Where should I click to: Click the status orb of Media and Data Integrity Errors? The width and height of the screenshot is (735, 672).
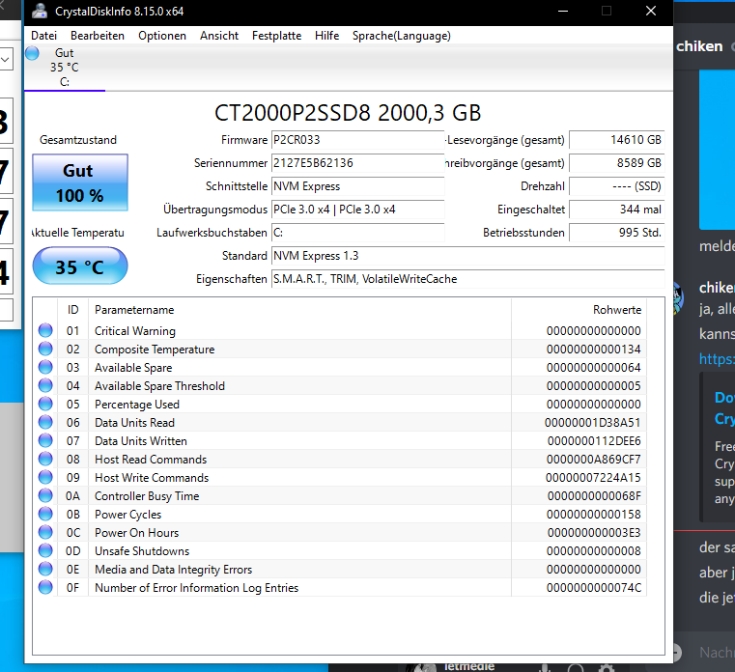point(45,569)
